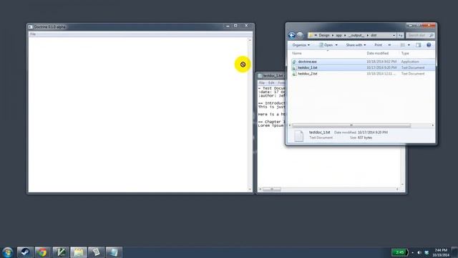Go forward in Explorer window
The image size is (458, 258).
pyautogui.click(x=300, y=35)
